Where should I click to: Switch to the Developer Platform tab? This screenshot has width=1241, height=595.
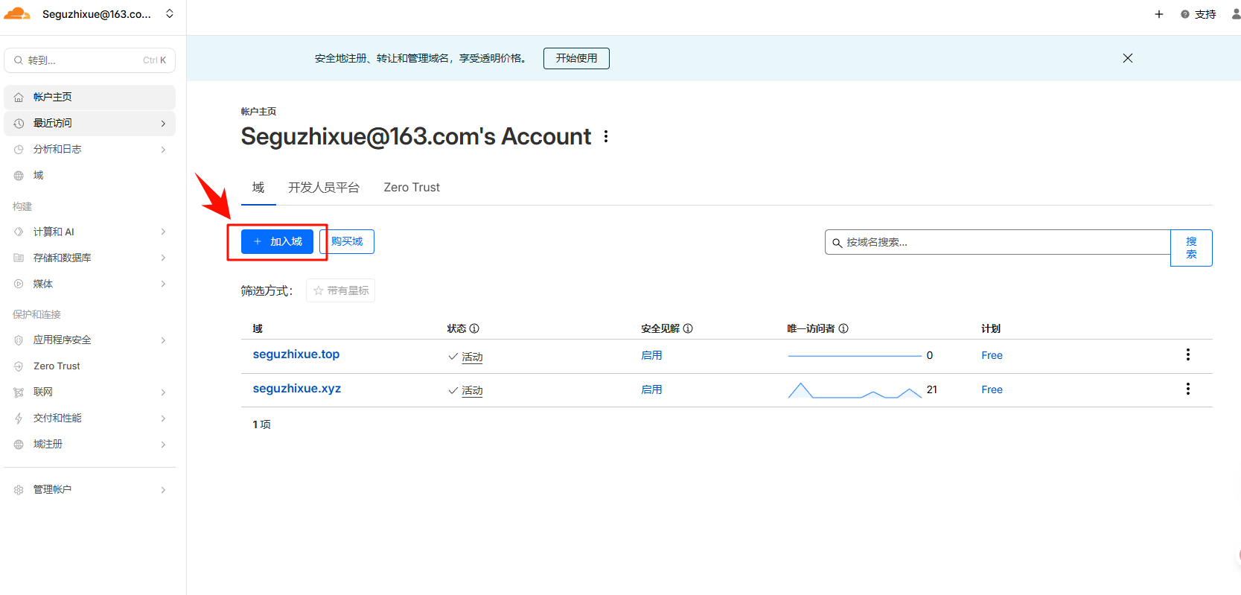324,188
